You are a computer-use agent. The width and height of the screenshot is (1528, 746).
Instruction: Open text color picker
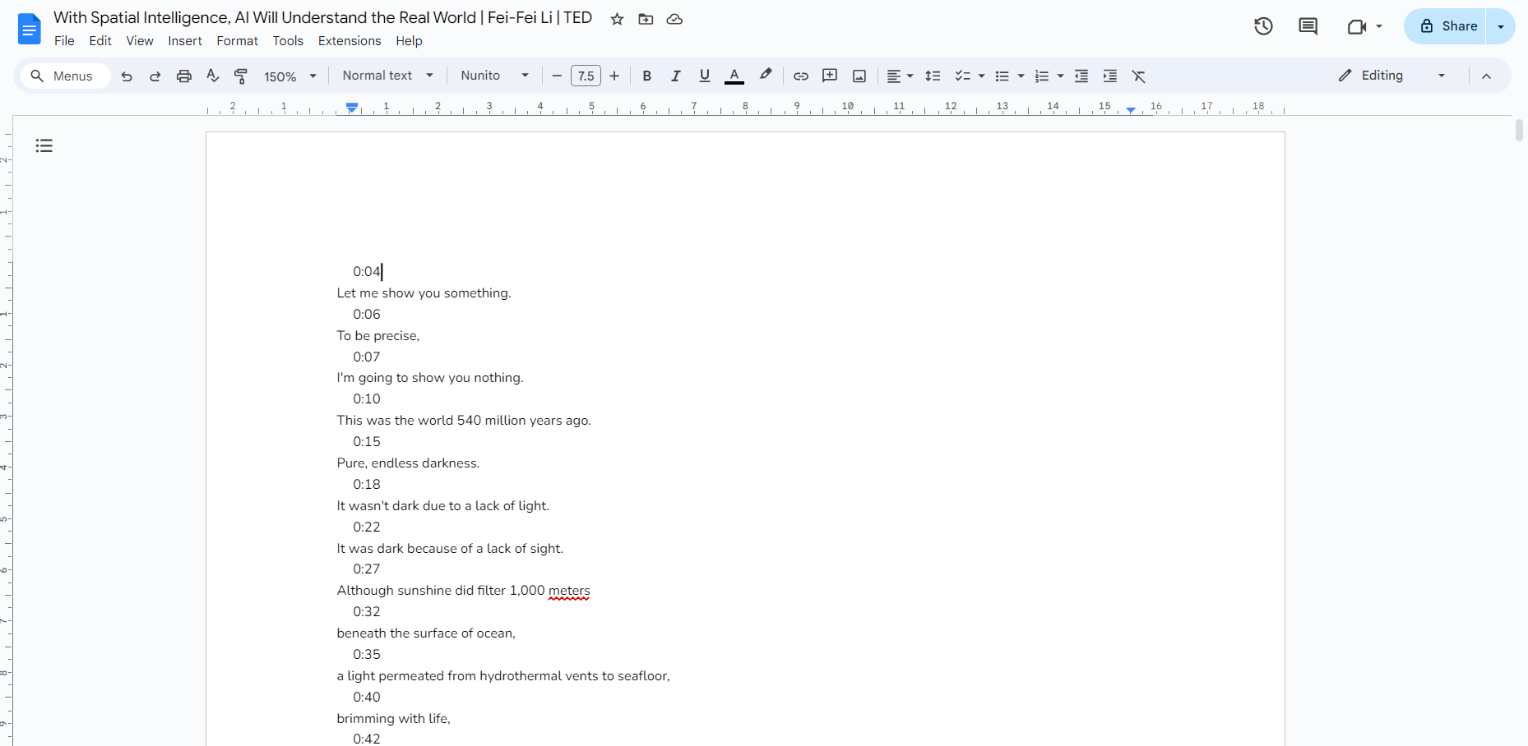[x=734, y=76]
